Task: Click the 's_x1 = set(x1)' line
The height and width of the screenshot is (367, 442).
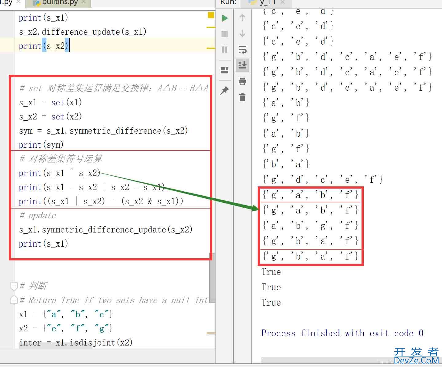Action: [x=50, y=103]
